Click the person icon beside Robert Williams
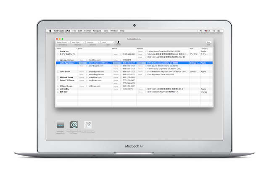This screenshot has width=269, height=177. (58, 80)
